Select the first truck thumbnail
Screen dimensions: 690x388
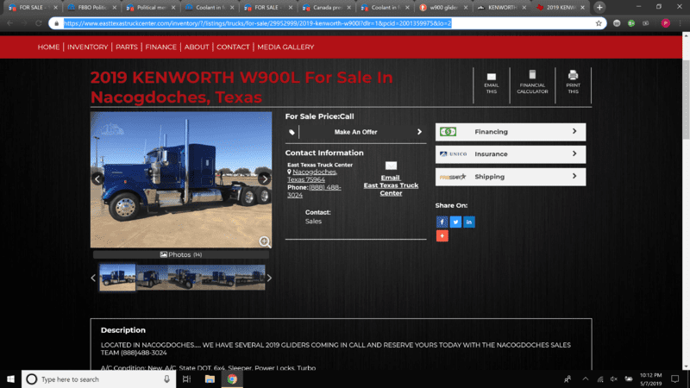coord(117,278)
